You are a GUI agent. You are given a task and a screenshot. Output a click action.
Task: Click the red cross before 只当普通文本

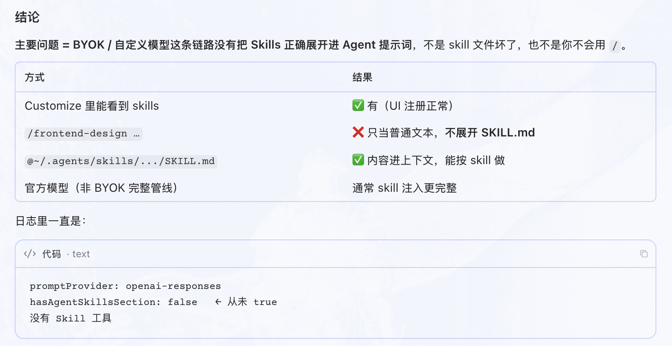click(358, 133)
